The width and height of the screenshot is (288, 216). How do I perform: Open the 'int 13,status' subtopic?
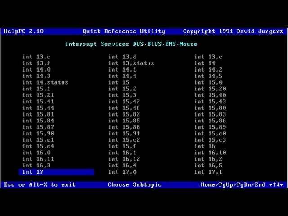click(x=131, y=63)
